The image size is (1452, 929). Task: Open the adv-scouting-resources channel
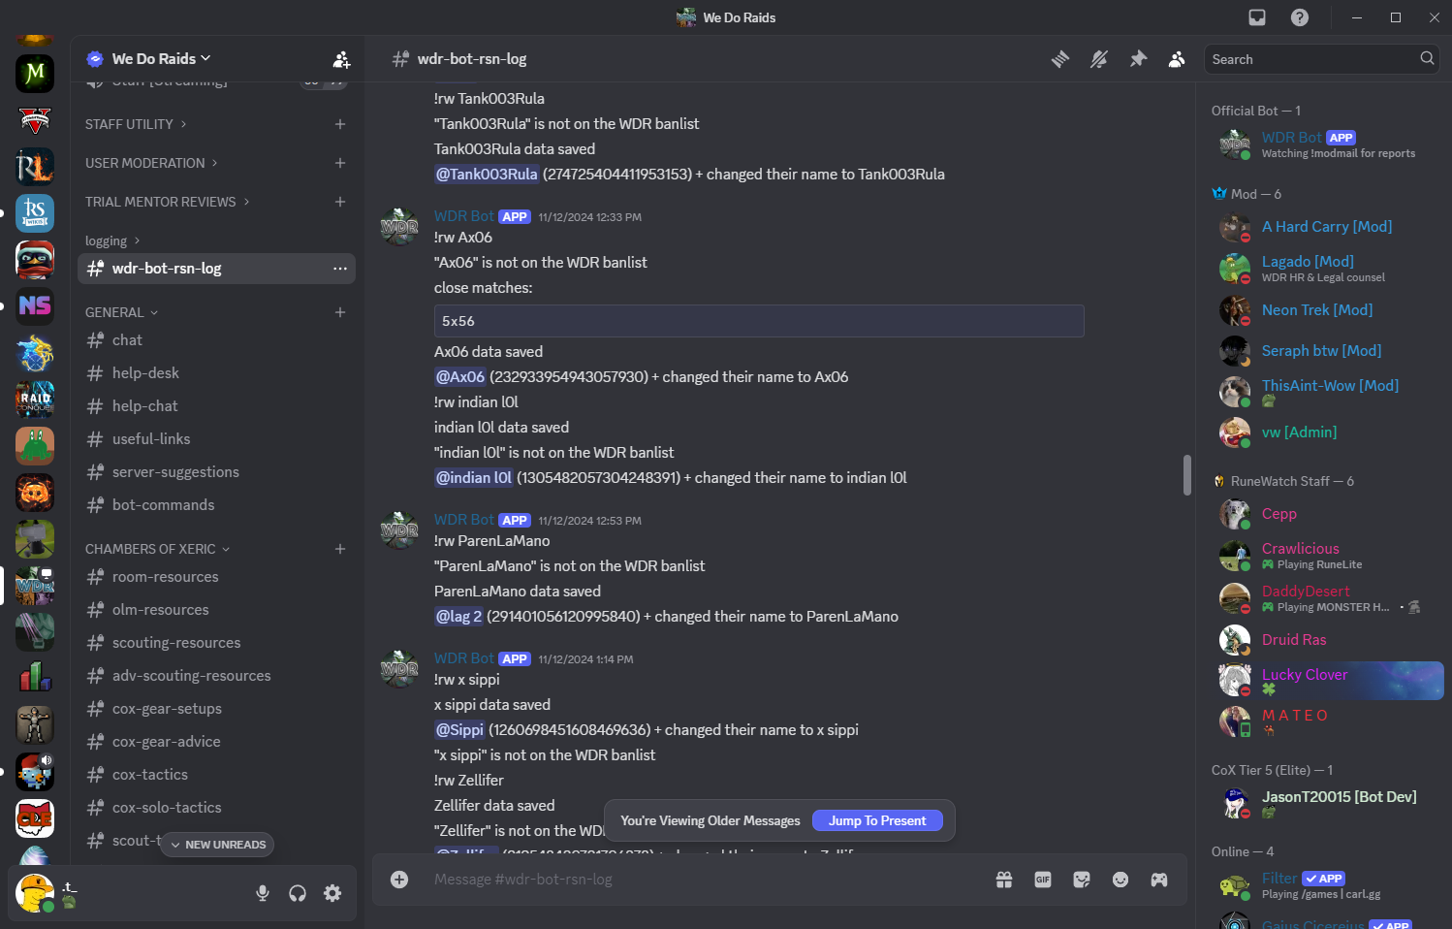coord(216,676)
